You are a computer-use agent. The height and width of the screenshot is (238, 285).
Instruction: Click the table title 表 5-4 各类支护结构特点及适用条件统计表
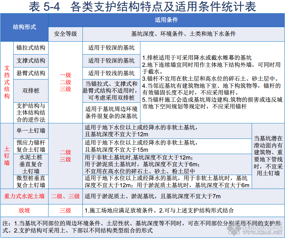[x=142, y=7]
